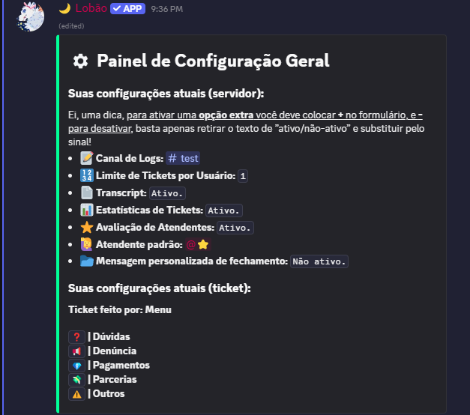The height and width of the screenshot is (415, 470).
Task: Click the page emoji beside Transcript
Action: pyautogui.click(x=86, y=193)
